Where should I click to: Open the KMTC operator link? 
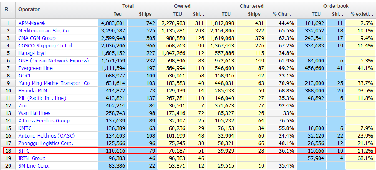[25, 128]
